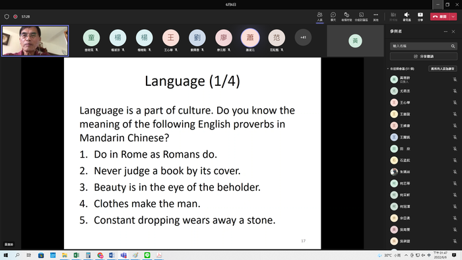Click the participants panel ellipsis options
The image size is (462, 260).
(445, 32)
